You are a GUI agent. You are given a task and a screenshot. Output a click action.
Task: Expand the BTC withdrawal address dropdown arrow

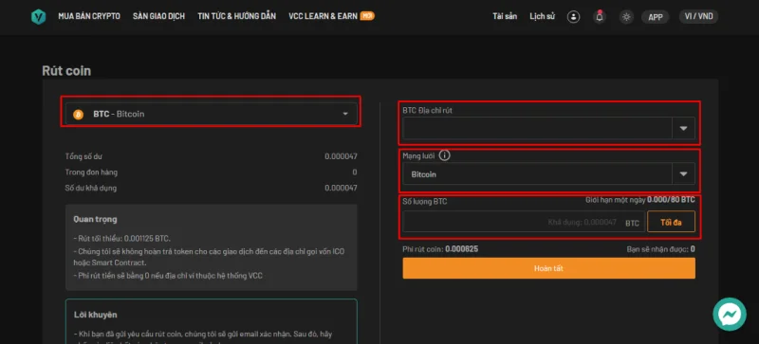[x=683, y=129]
